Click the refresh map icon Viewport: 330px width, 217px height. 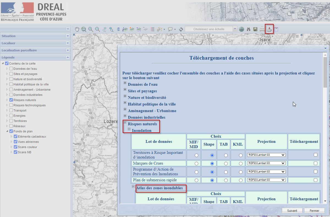[181, 29]
